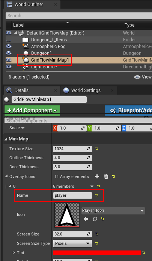Click the red Tint color bar
Viewport: 152px width, 261px height.
[97, 253]
